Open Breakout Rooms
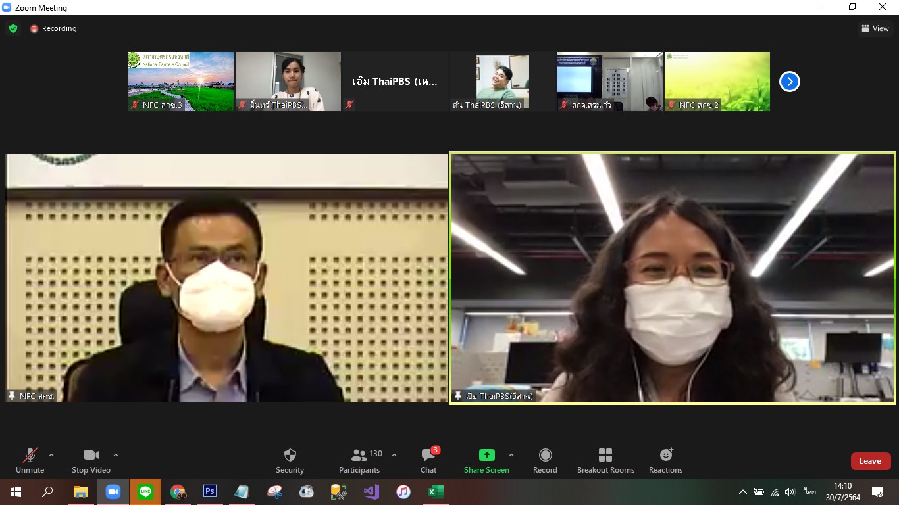 point(605,461)
